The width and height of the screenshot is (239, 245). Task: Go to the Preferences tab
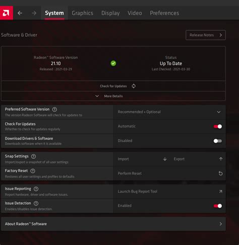click(164, 13)
